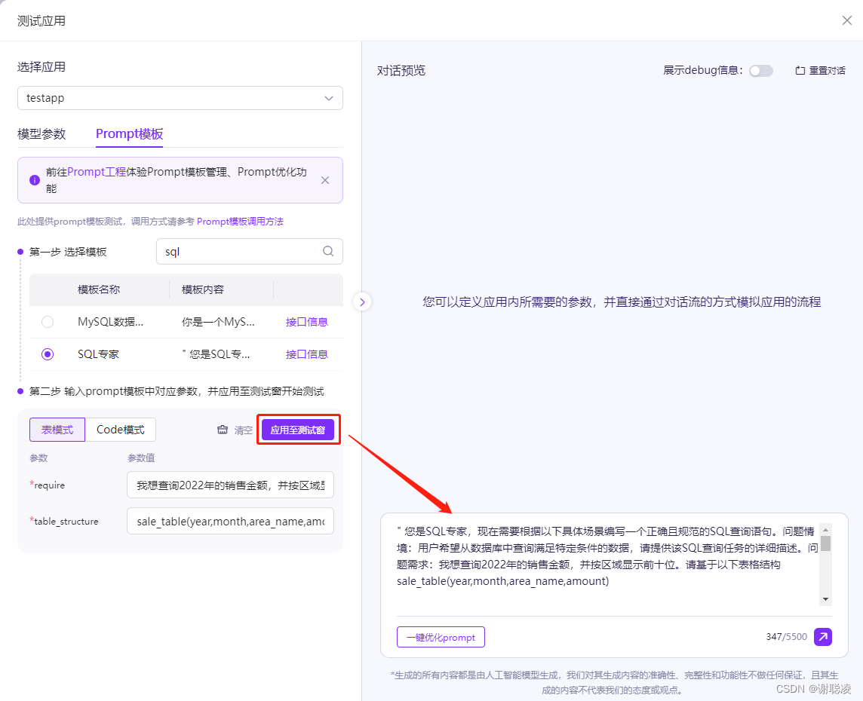Enable the 展示debug信息 switch
The width and height of the screenshot is (863, 701).
[760, 70]
